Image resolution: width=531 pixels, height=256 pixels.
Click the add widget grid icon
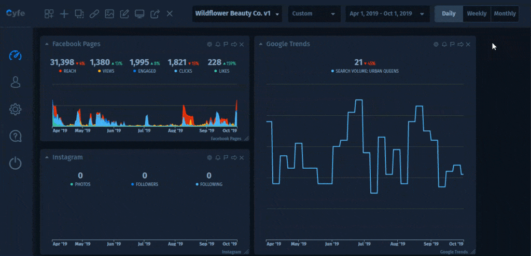[x=49, y=14]
